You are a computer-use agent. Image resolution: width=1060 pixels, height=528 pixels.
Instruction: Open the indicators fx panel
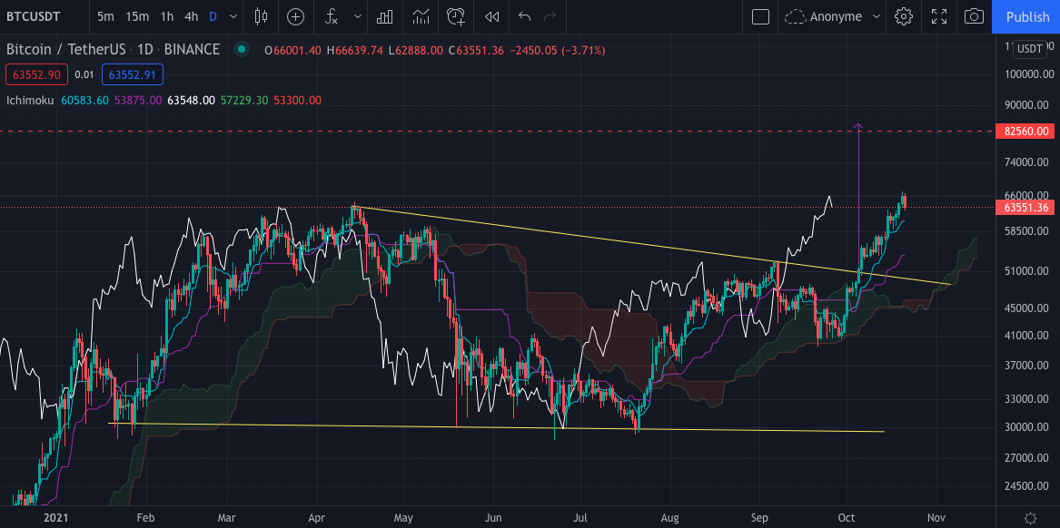(x=331, y=16)
